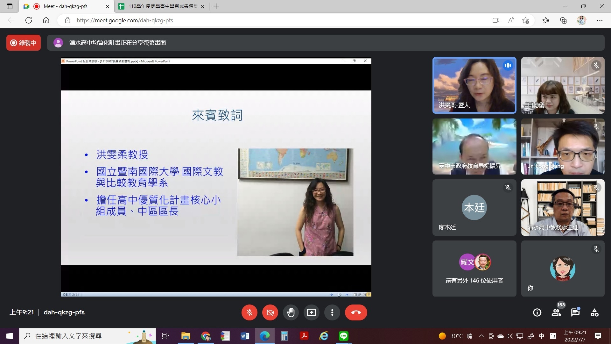Viewport: 611px width, 344px height.
Task: Raise hand in the meeting
Action: click(x=291, y=312)
